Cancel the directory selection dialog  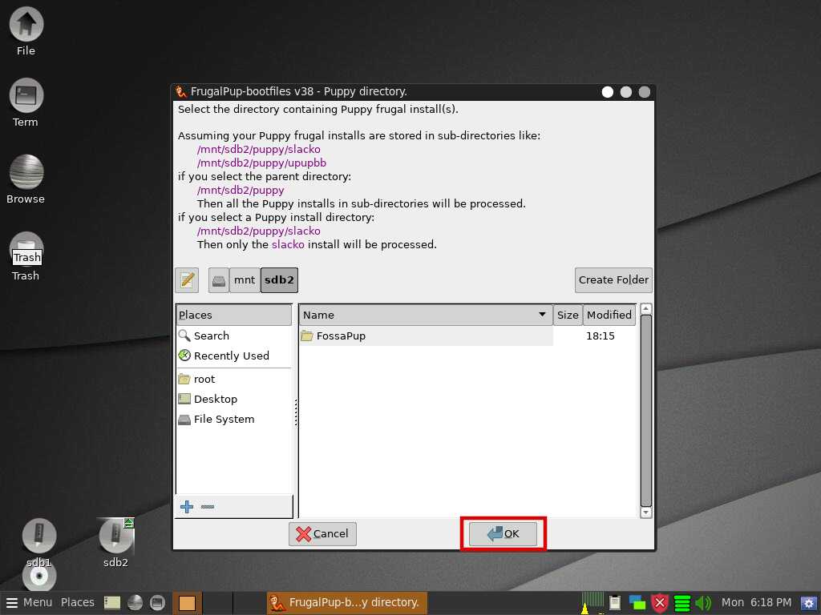click(x=322, y=534)
